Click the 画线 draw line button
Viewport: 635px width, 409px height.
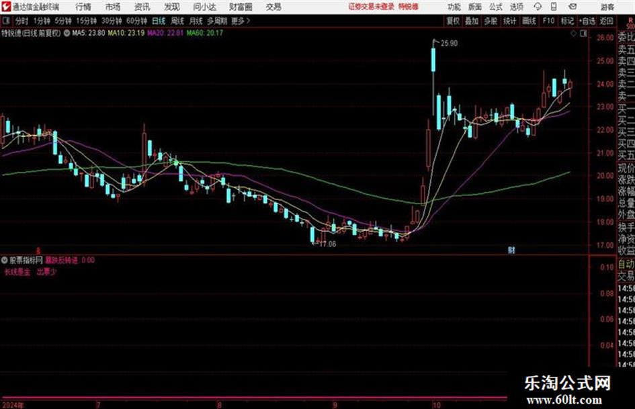pyautogui.click(x=529, y=21)
